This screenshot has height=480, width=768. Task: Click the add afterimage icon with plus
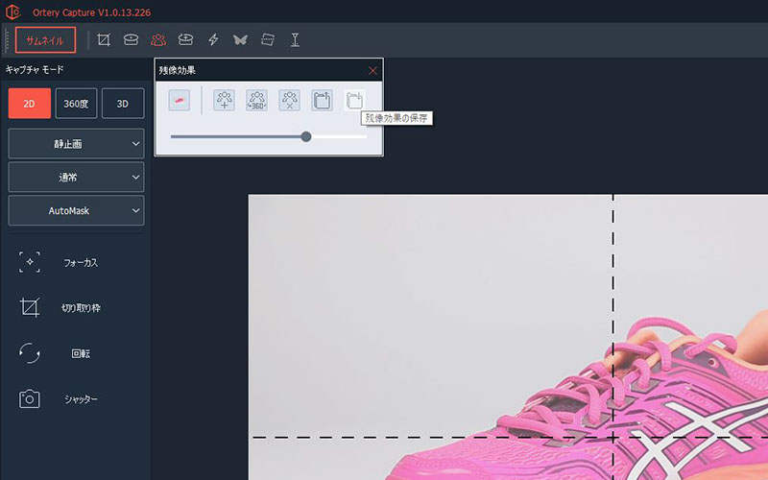225,100
